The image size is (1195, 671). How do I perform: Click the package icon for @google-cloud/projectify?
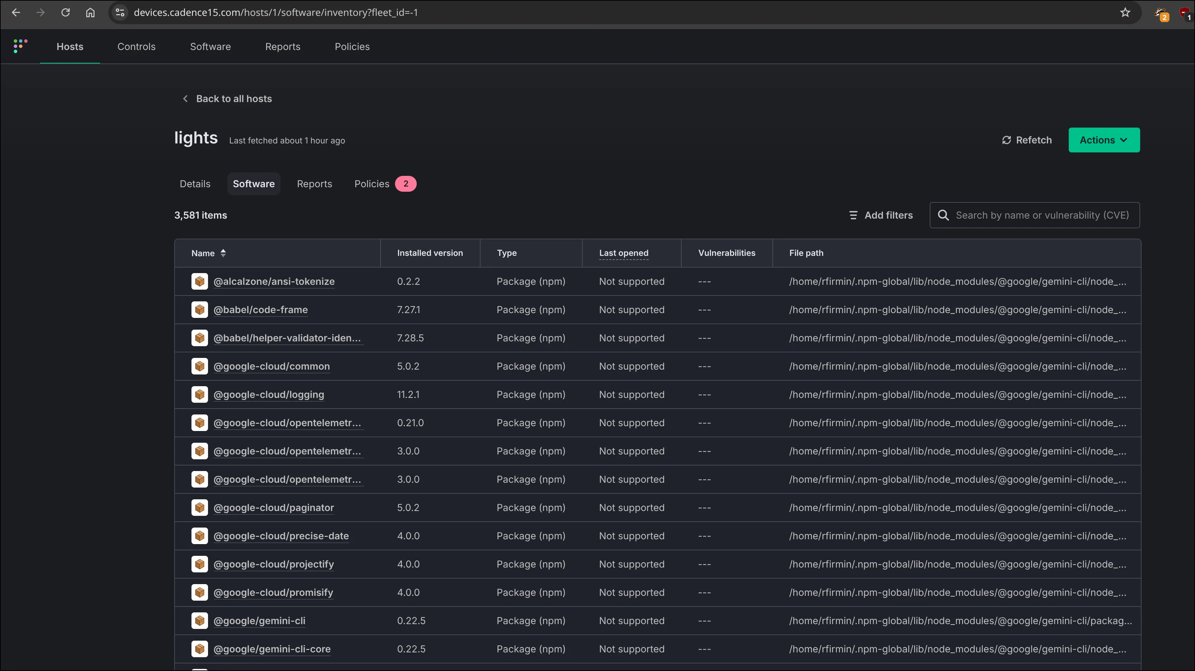point(199,564)
